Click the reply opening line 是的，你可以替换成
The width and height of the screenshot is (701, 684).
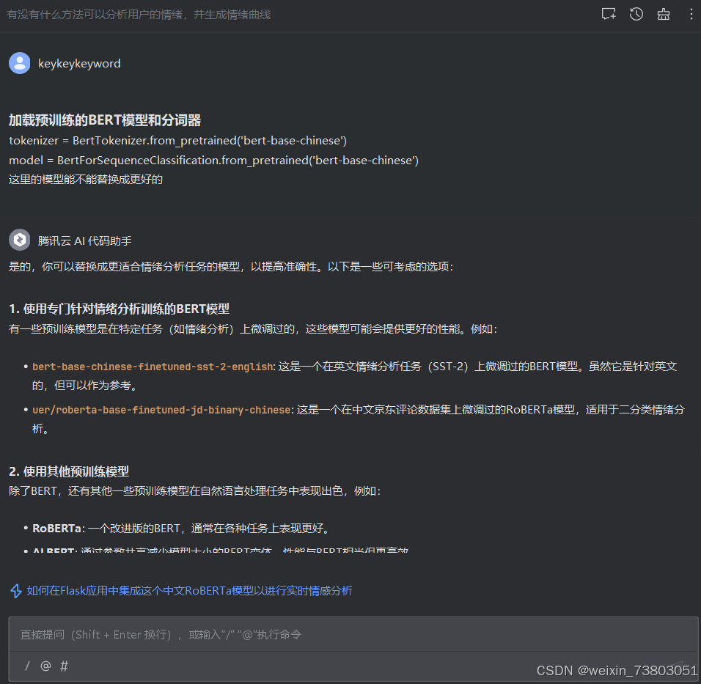(x=231, y=267)
